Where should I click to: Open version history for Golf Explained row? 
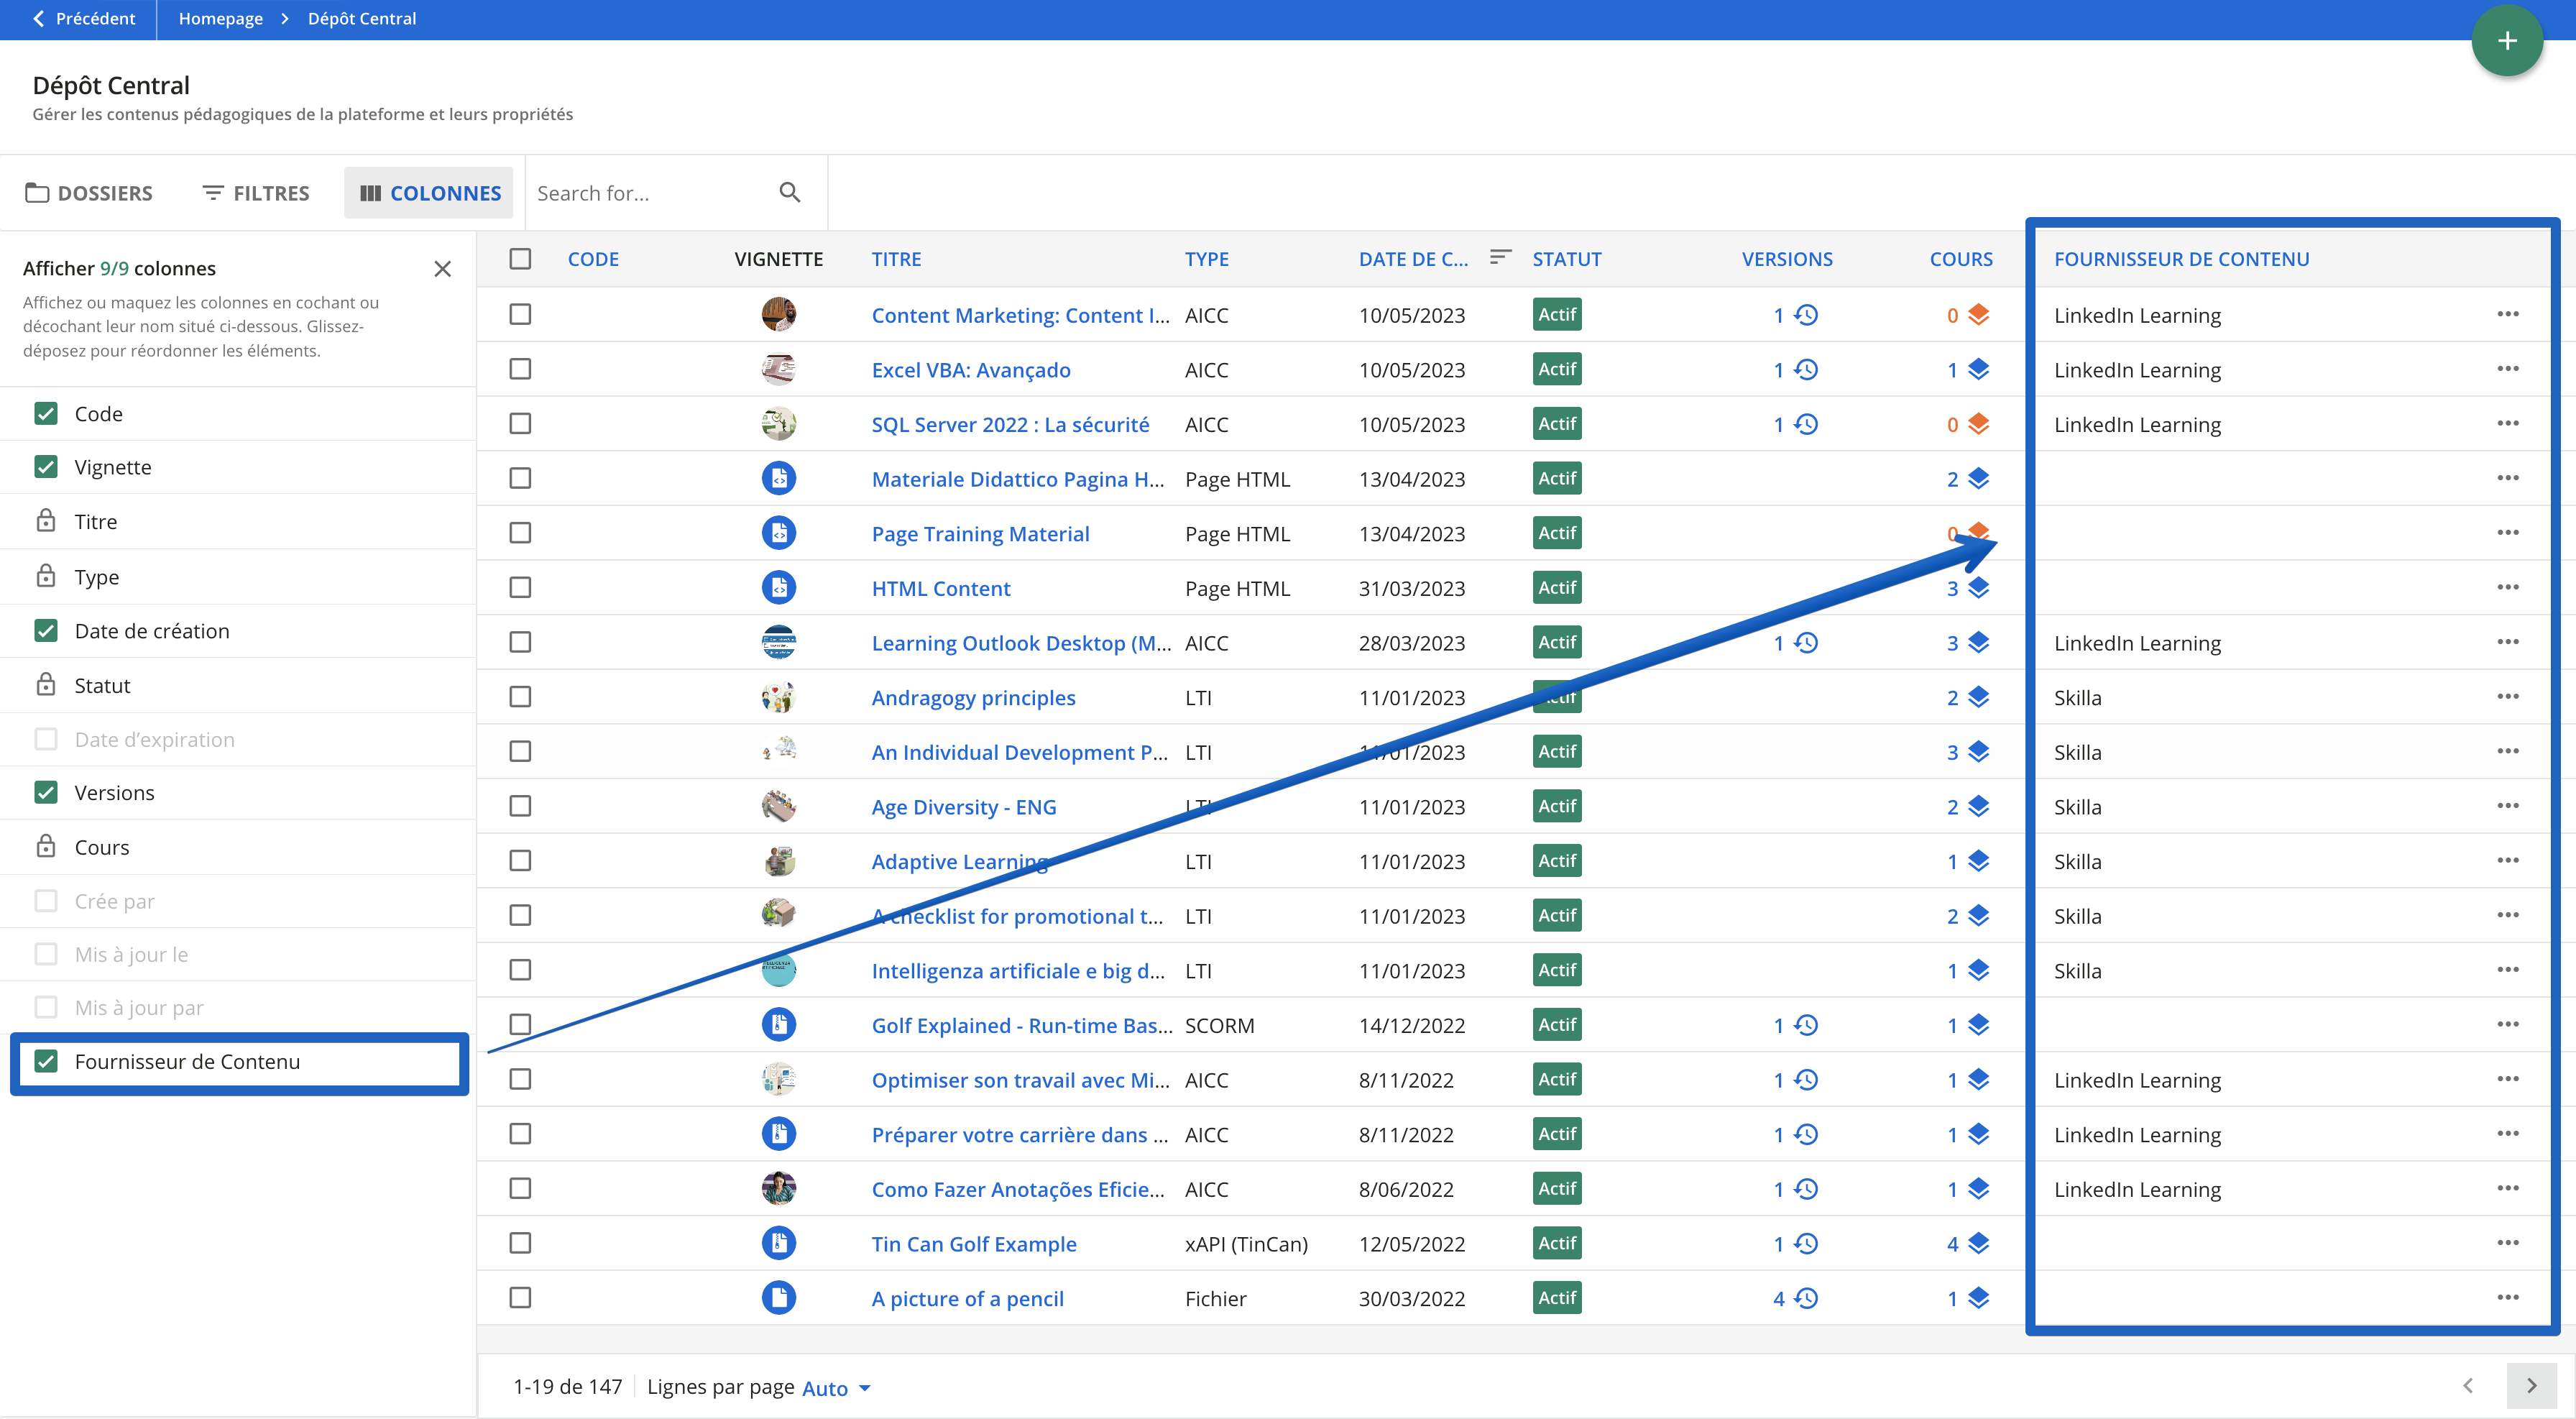pos(1806,1025)
